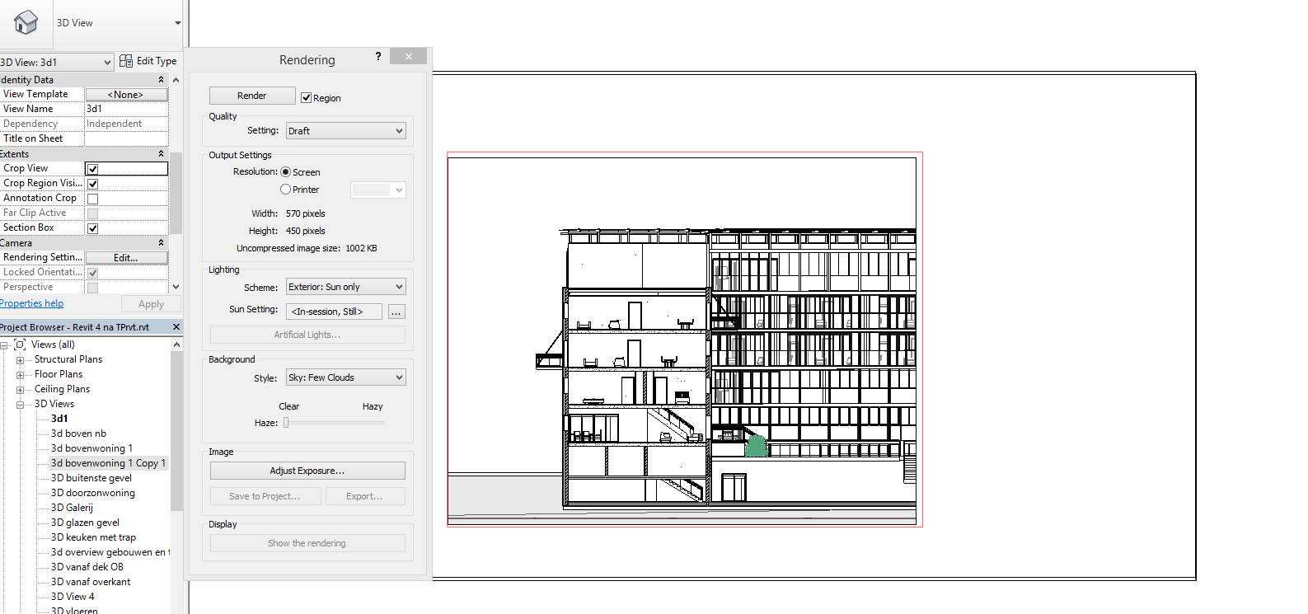Open the 3D View: 3d1 instance dropdown

[x=56, y=63]
